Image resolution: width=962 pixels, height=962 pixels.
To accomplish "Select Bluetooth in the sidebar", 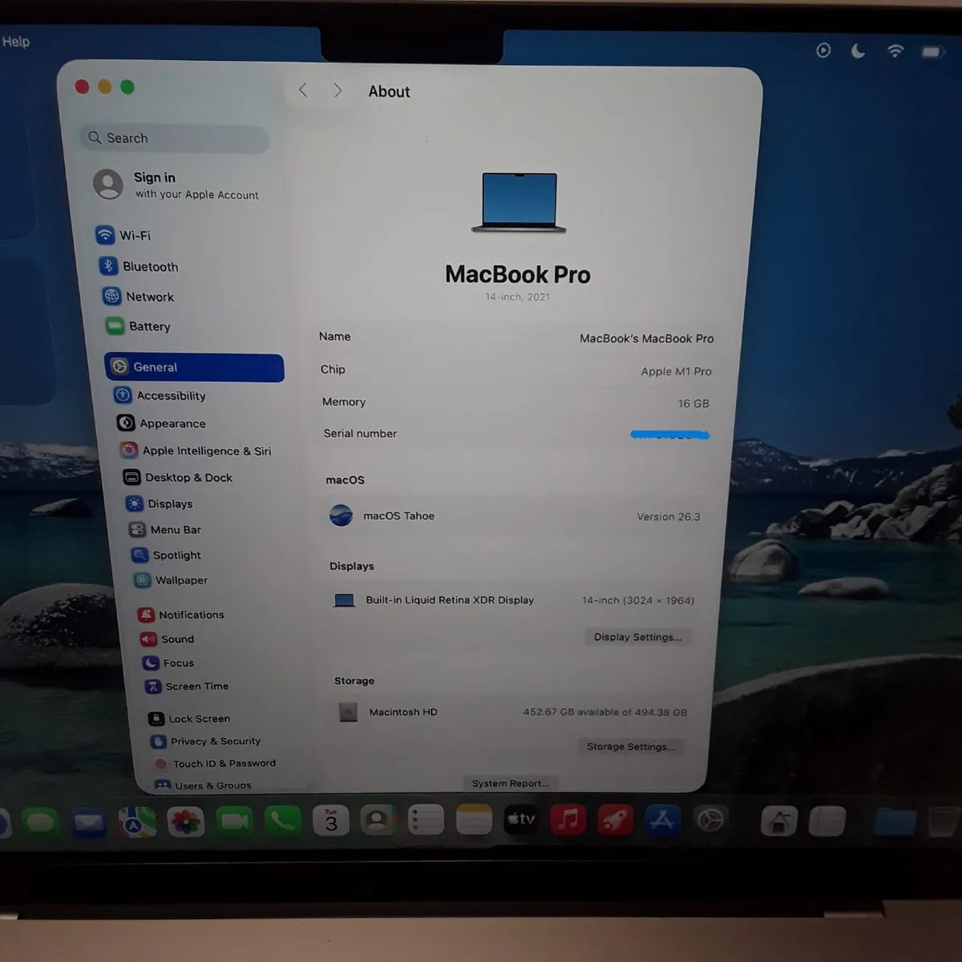I will pos(149,266).
